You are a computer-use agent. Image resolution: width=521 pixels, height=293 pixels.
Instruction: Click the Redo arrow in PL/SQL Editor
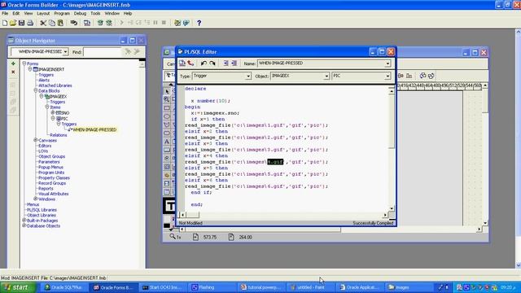212,63
